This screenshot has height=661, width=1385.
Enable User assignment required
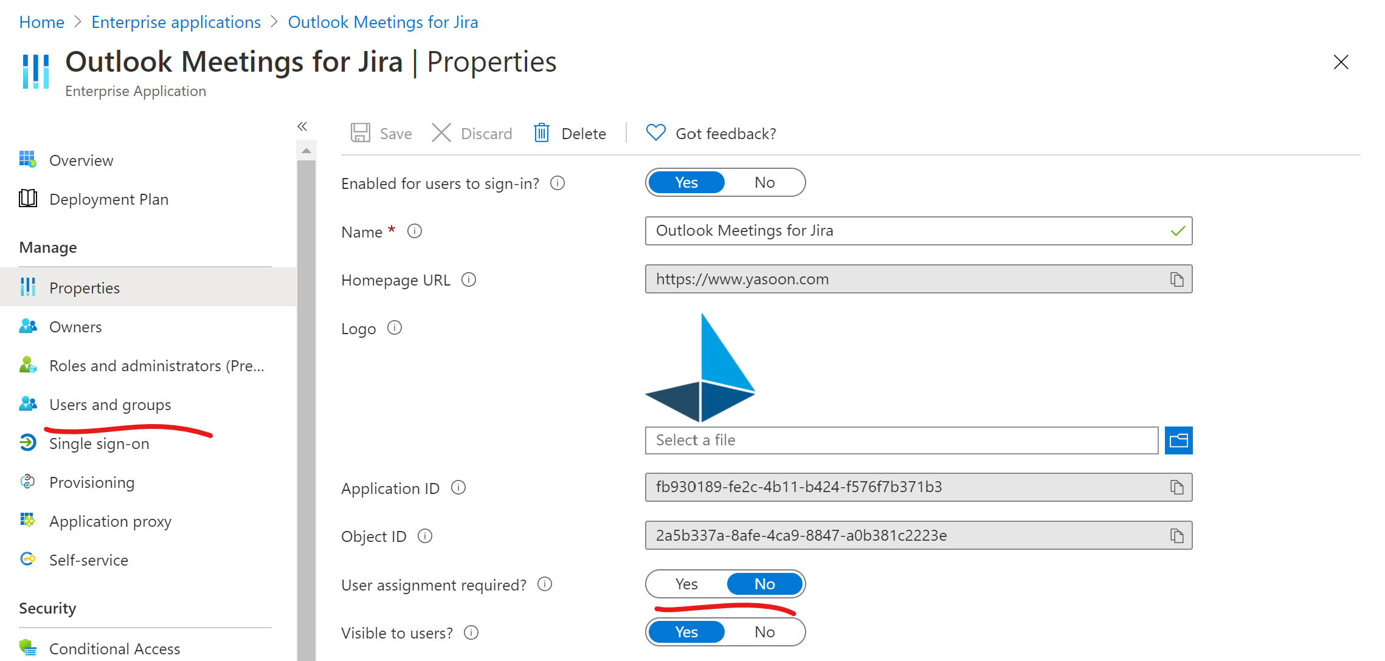pos(686,583)
